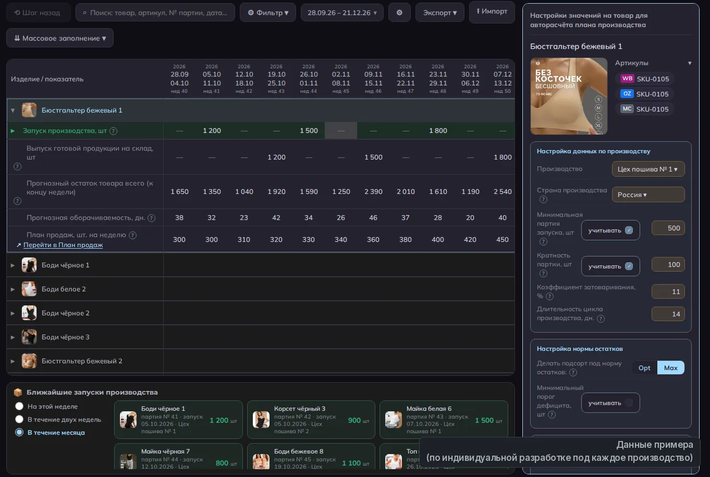This screenshot has height=477, width=710.
Task: Click the Коэффициент затоваривания field with 11
Action: point(668,291)
